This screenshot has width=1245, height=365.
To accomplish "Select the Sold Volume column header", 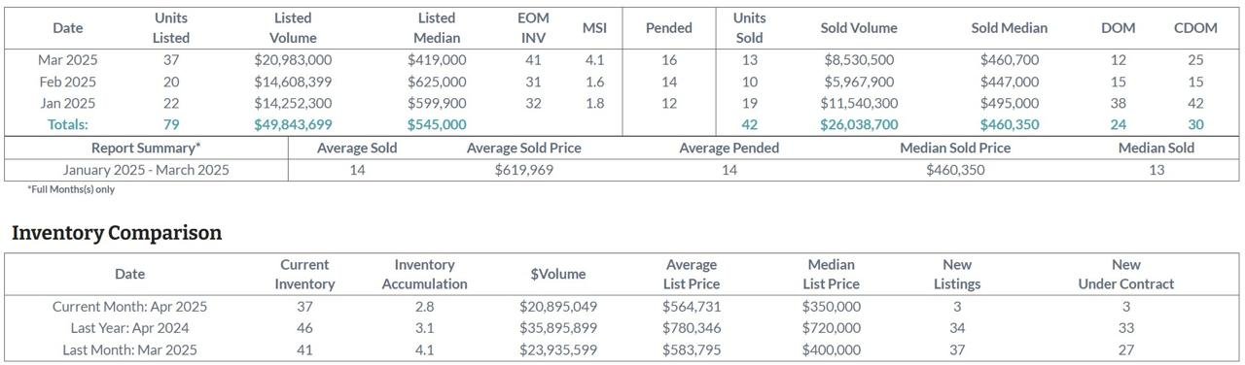I will [859, 28].
